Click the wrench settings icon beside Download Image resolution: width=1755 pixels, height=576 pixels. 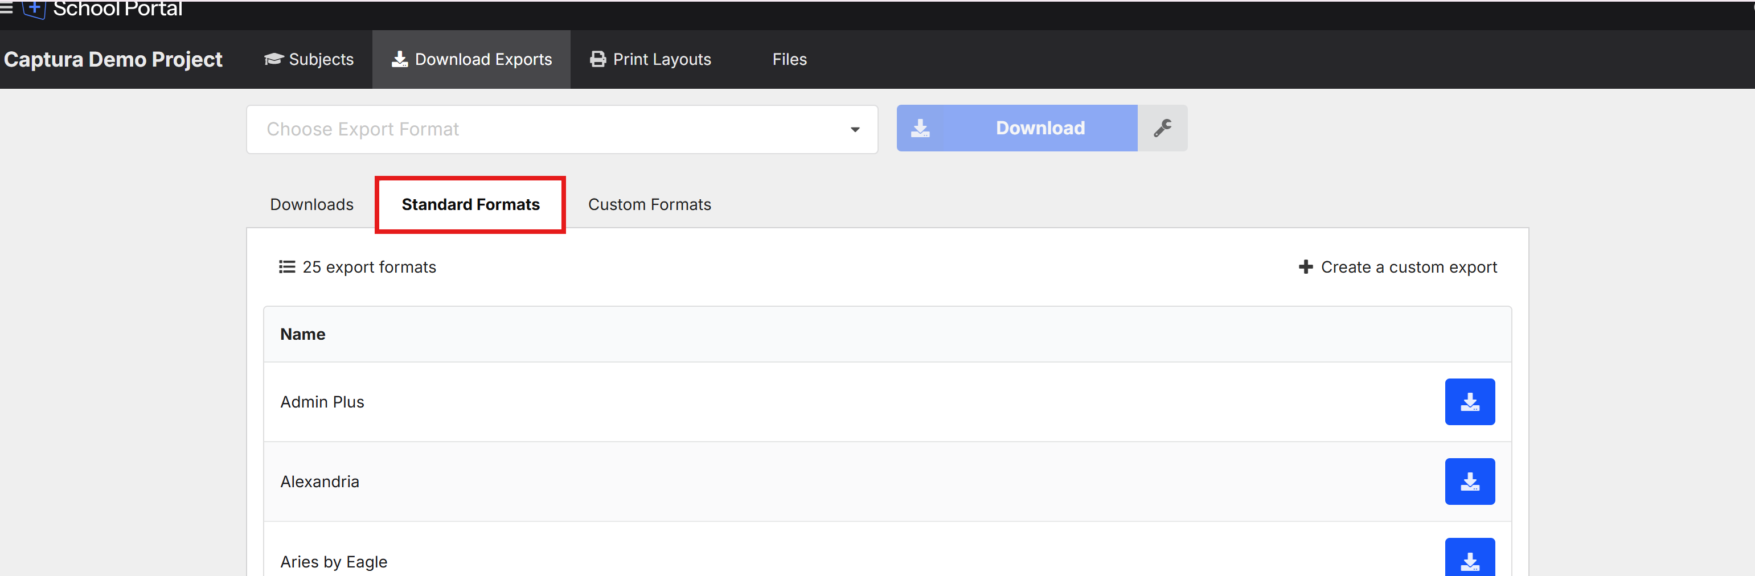1162,128
